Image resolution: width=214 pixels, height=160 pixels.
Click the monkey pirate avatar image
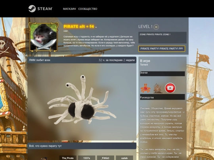pos(44,37)
